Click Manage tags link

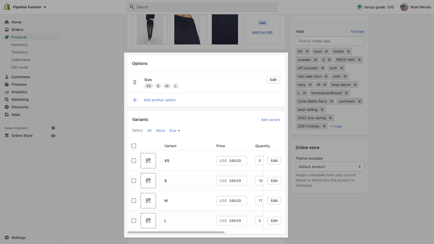tap(358, 31)
